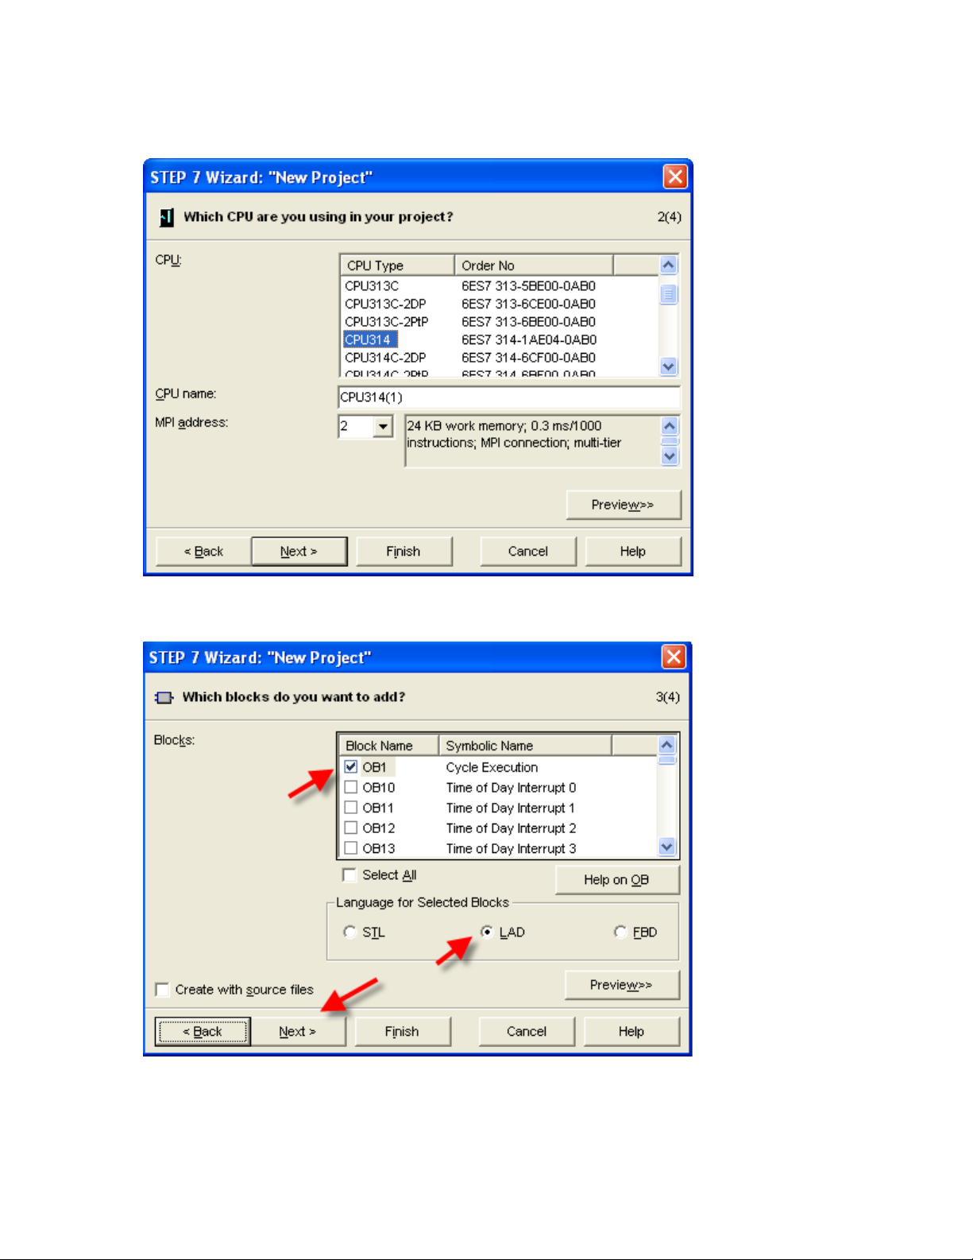Image resolution: width=973 pixels, height=1260 pixels.
Task: Open the MPI address dropdown
Action: click(x=383, y=427)
